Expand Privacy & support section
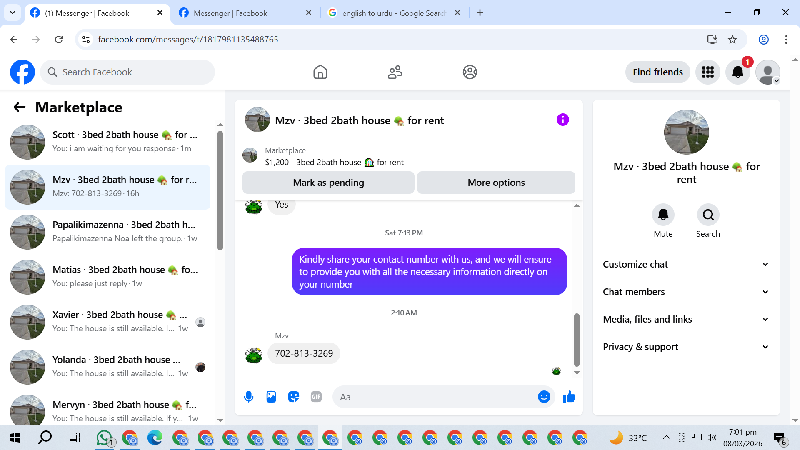This screenshot has height=450, width=800. (686, 347)
